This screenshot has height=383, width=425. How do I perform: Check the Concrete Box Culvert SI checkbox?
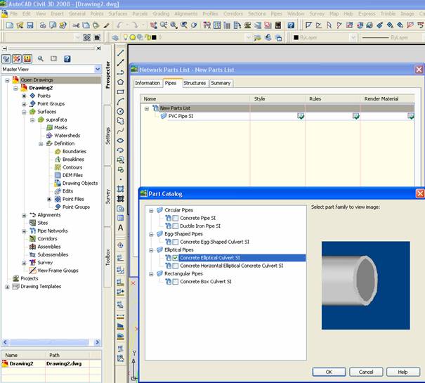coord(176,282)
